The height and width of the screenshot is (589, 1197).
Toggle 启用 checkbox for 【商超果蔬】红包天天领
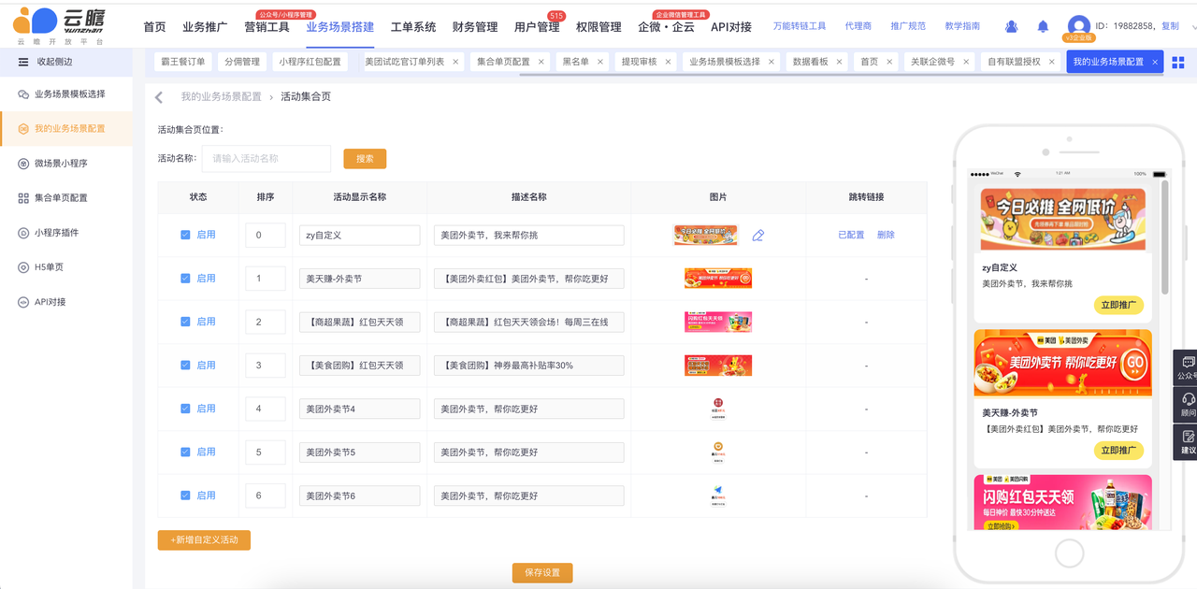pyautogui.click(x=185, y=322)
